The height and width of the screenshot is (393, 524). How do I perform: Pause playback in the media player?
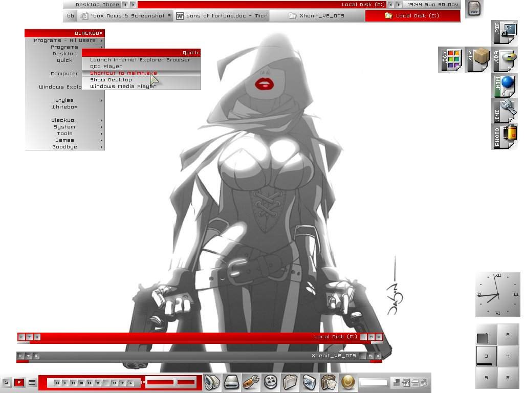pos(73,383)
